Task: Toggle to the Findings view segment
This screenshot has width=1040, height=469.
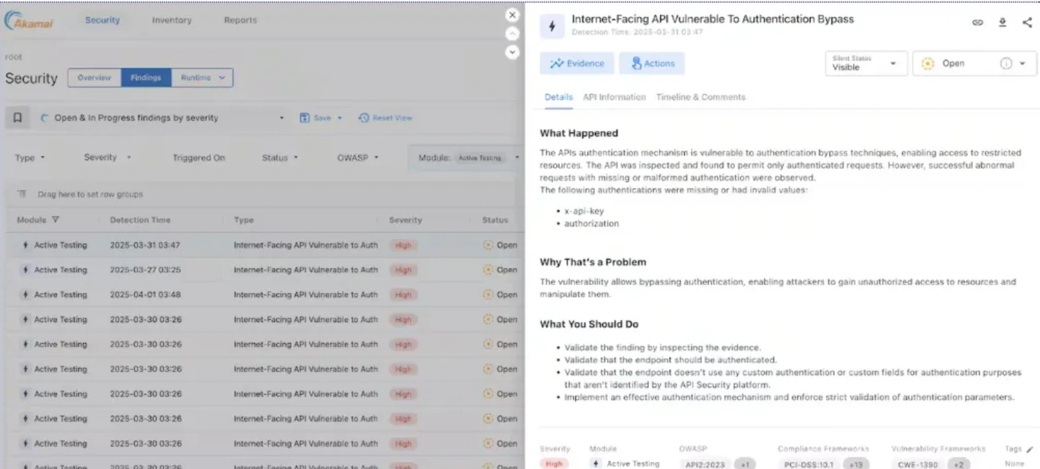Action: [146, 77]
